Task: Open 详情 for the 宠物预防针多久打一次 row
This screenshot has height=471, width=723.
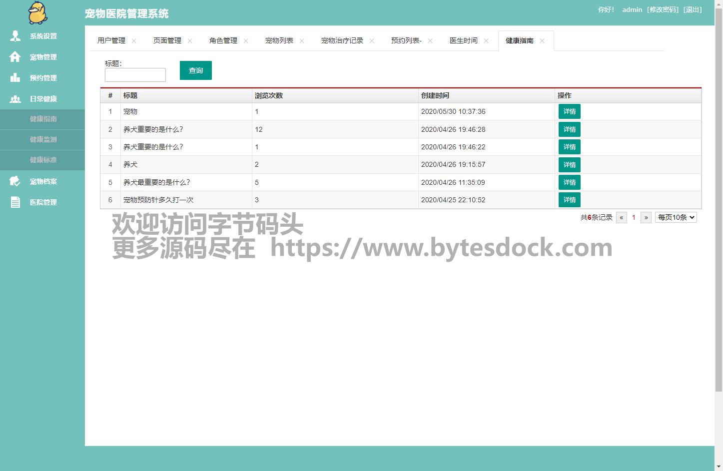Action: [x=569, y=200]
